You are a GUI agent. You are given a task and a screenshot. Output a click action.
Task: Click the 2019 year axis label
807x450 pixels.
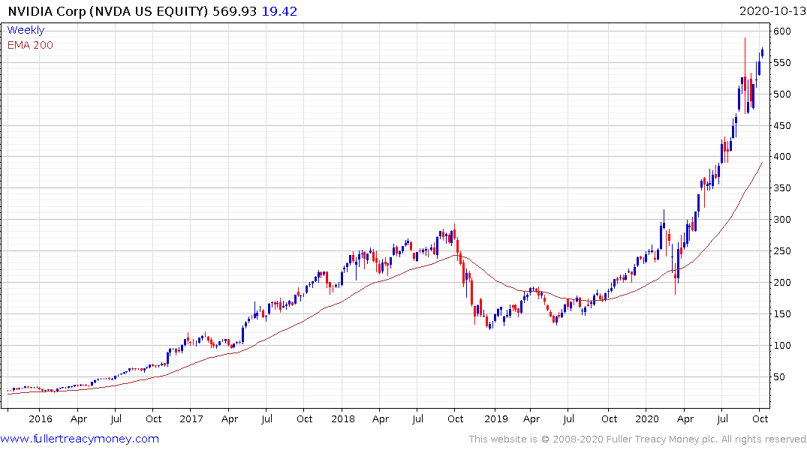pyautogui.click(x=496, y=418)
